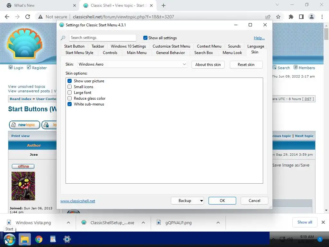This screenshot has height=247, width=329.
Task: Switch to Context Menu tab
Action: tap(209, 46)
